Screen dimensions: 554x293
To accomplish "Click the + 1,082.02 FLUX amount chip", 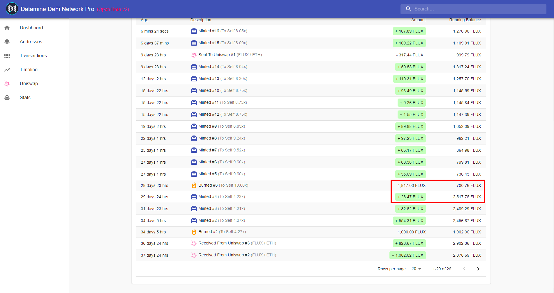I will point(407,255).
